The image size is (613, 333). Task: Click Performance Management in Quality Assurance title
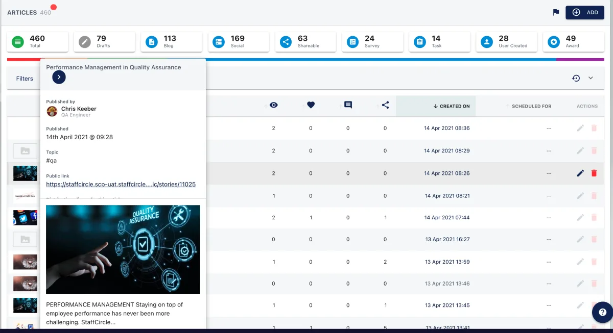113,67
